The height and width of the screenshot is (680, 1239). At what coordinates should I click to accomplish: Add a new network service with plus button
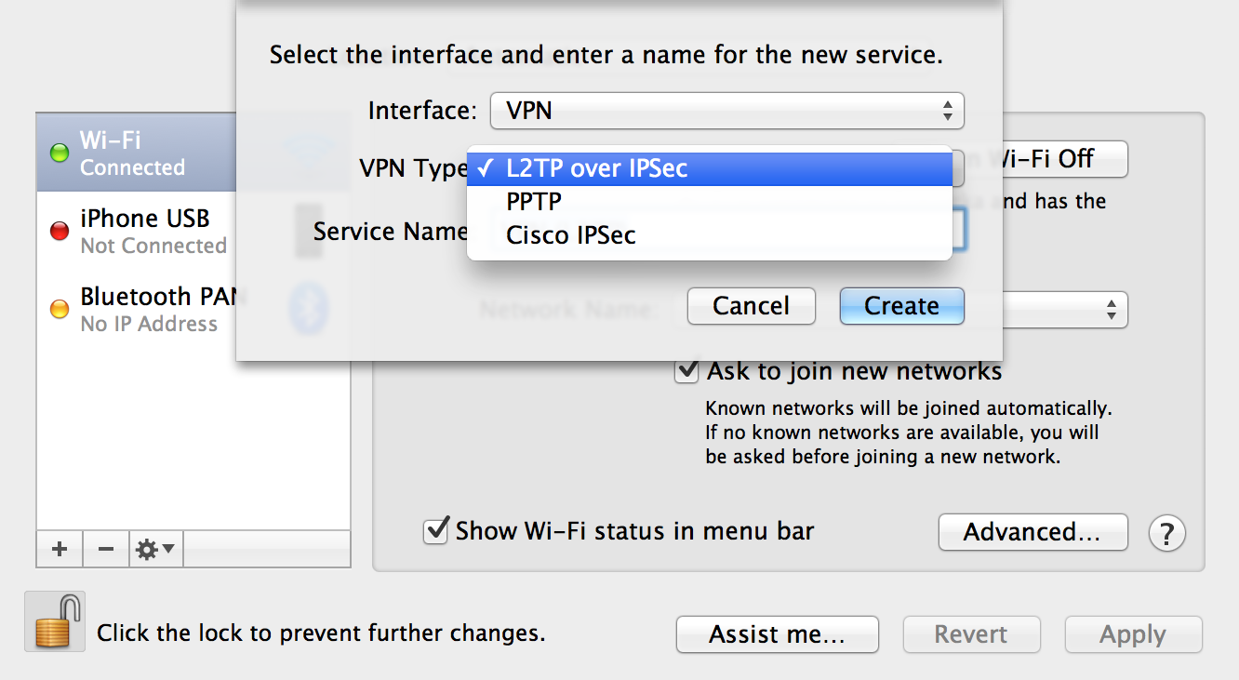click(59, 549)
